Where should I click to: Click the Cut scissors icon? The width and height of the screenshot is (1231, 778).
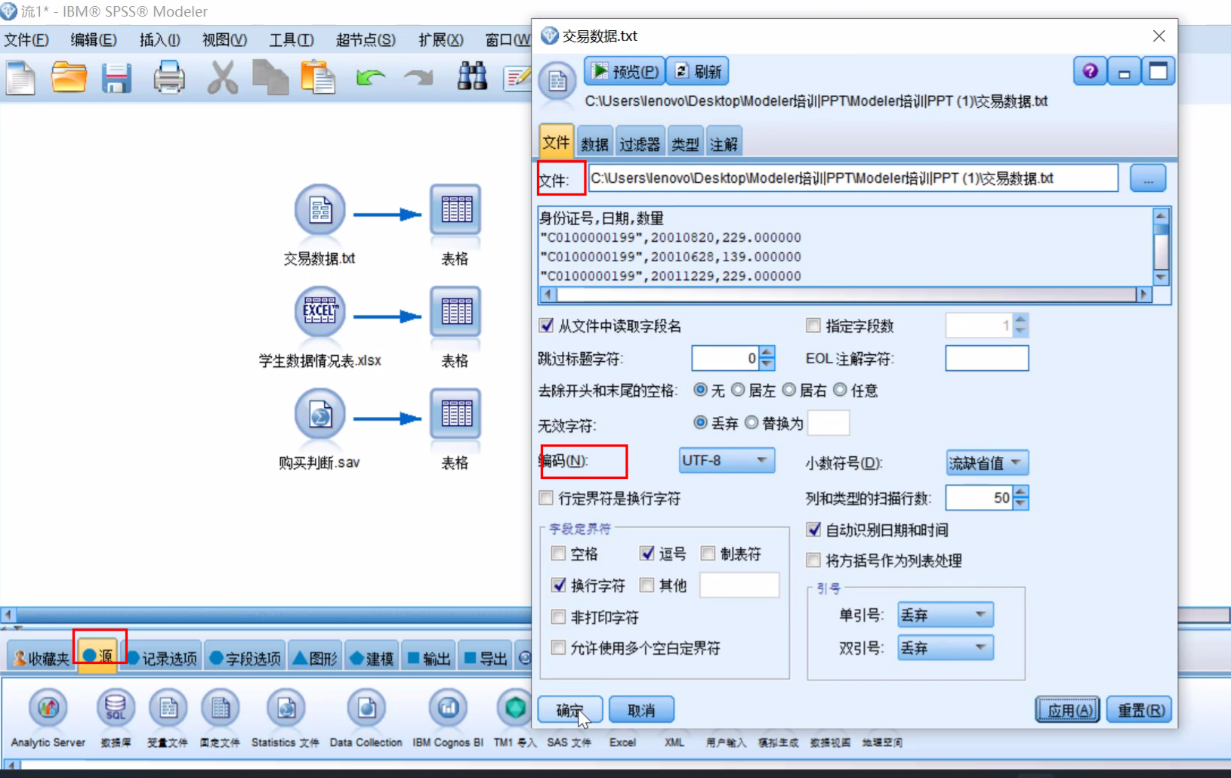point(222,78)
